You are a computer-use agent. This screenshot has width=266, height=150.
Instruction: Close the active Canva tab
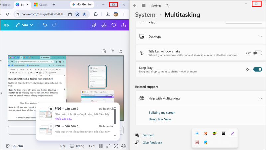[27, 5]
